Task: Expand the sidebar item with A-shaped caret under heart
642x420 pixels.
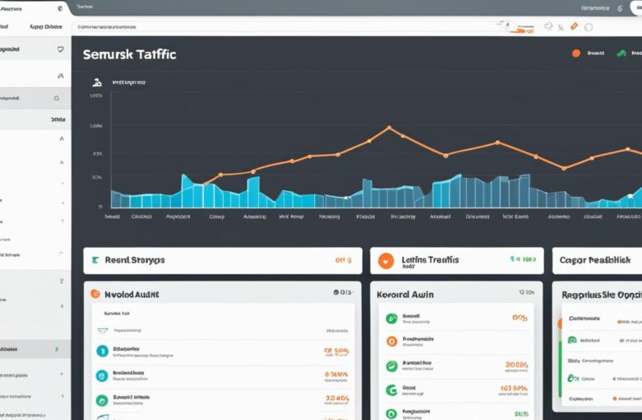Action: (x=61, y=76)
